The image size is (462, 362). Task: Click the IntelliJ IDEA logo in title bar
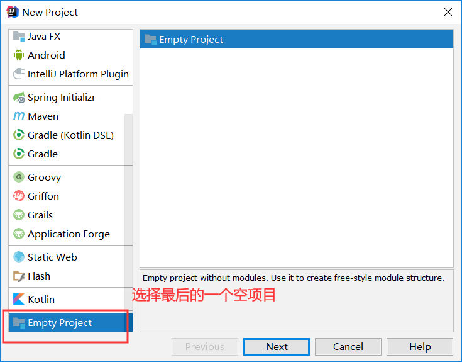pos(13,12)
